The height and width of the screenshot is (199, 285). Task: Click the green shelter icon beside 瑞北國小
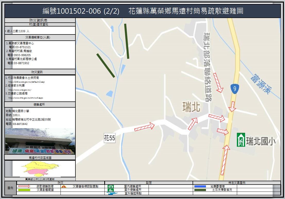tap(241, 140)
